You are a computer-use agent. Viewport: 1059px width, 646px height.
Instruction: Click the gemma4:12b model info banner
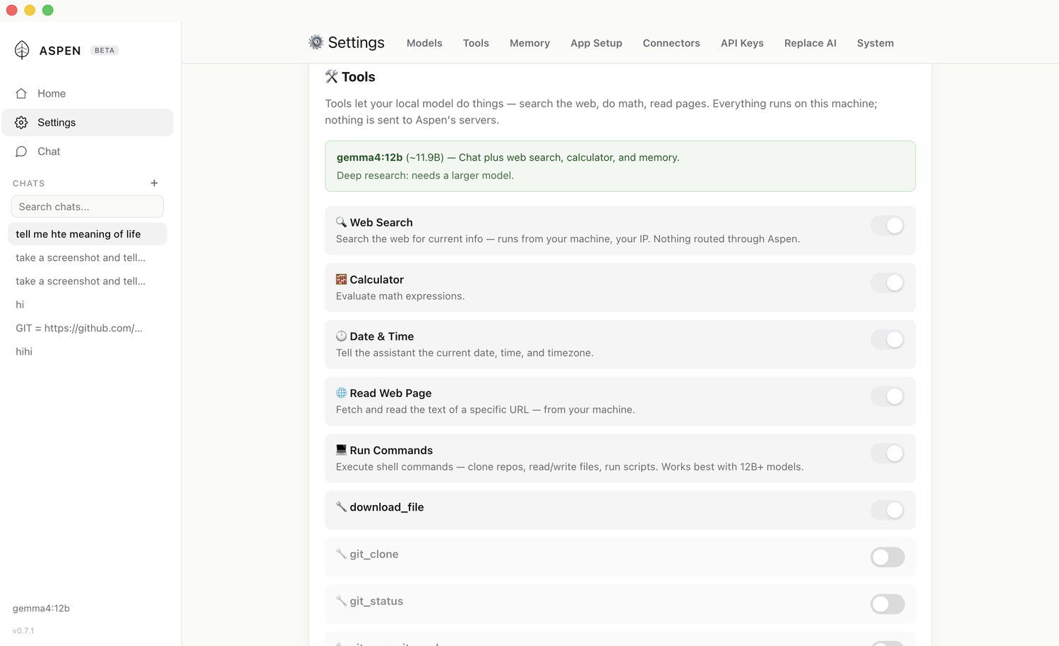pyautogui.click(x=620, y=166)
